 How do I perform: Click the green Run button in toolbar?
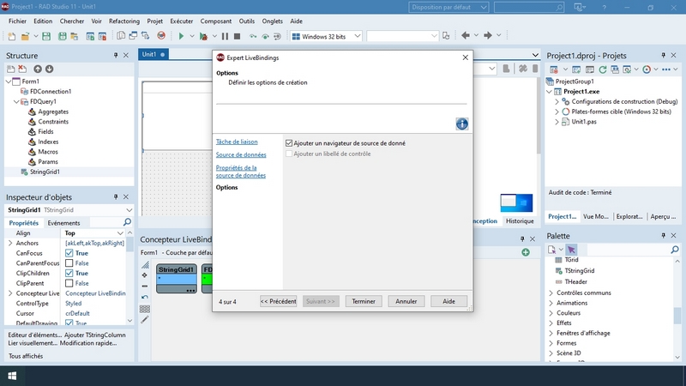pyautogui.click(x=181, y=36)
